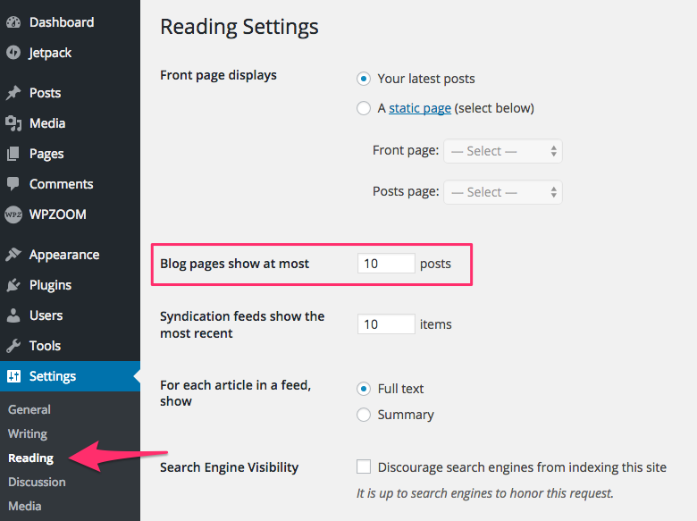The height and width of the screenshot is (521, 697).
Task: Select the 'Your latest posts' radio button
Action: (x=364, y=79)
